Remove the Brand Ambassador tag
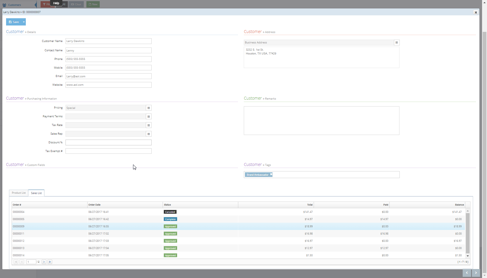 (x=271, y=174)
